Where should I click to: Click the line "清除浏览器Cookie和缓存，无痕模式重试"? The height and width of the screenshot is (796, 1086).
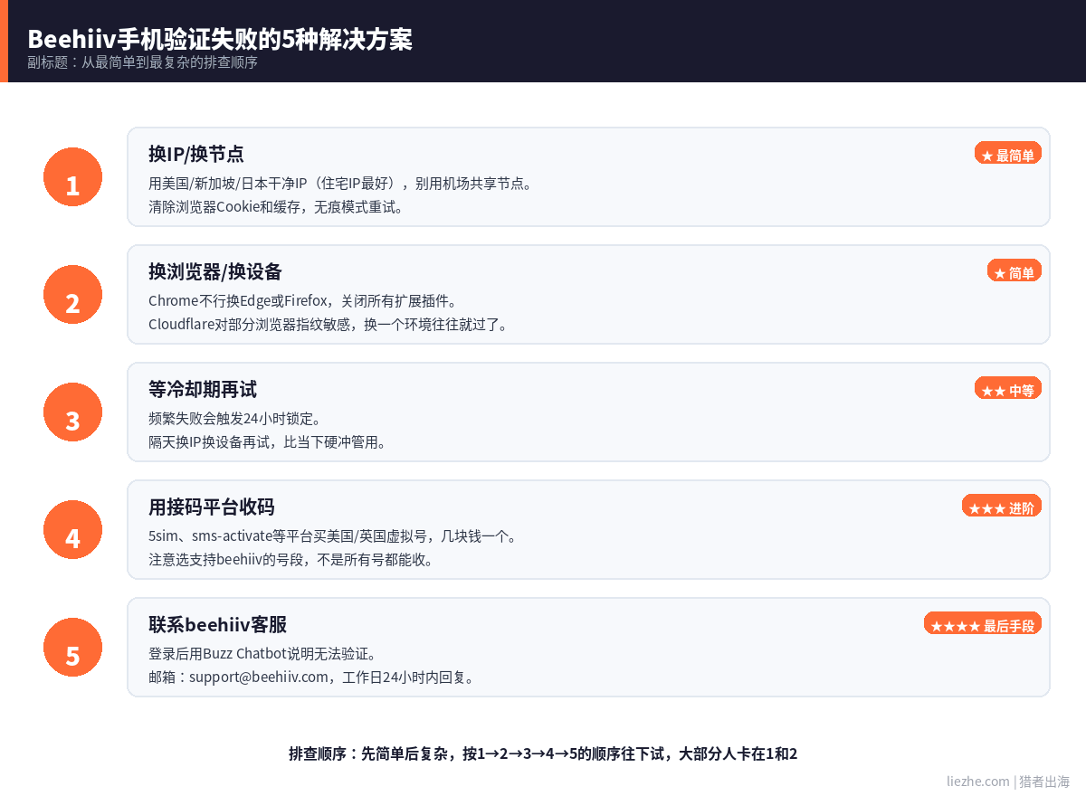pos(277,206)
